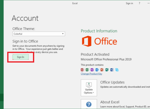Screen dimensions: 150x109
Task: Click the About Excel heading
Action: coord(110,102)
